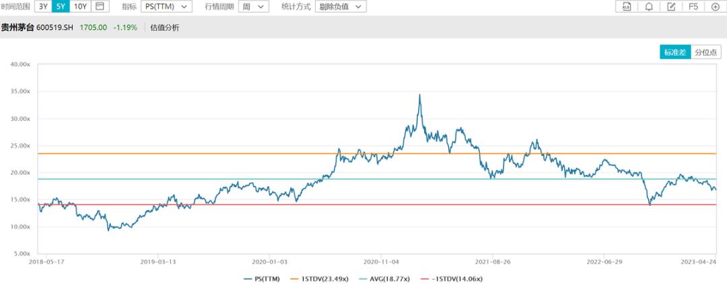
Task: Click the 25.00x y-axis label
Action: (x=20, y=146)
